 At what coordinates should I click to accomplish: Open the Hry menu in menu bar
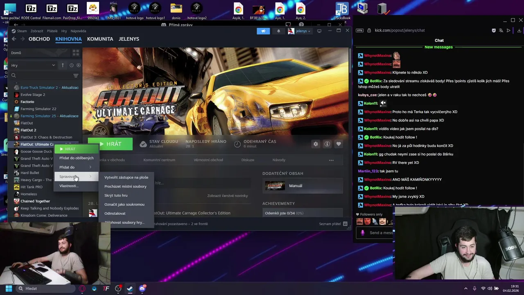[64, 31]
